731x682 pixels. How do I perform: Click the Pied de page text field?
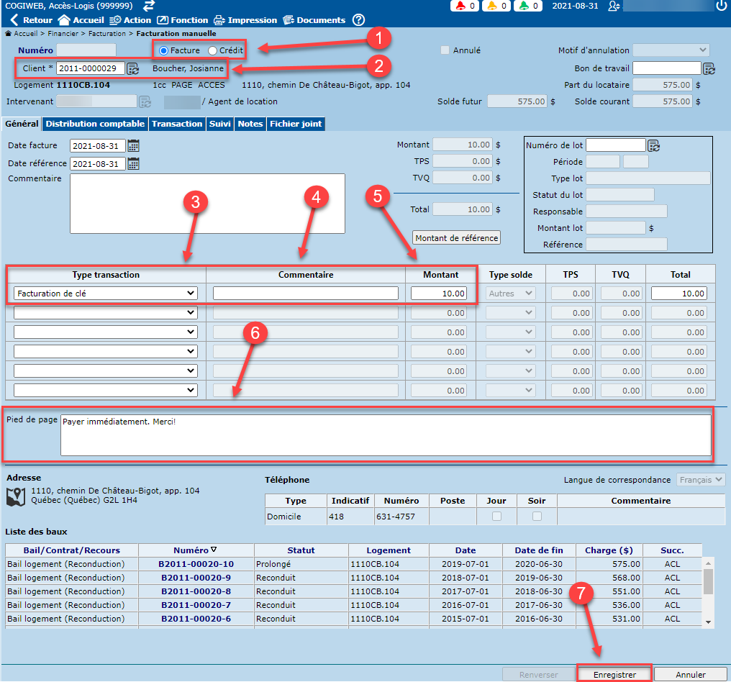(x=385, y=435)
